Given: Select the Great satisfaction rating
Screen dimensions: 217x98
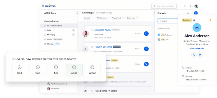Looking at the screenshot, I should tap(92, 70).
